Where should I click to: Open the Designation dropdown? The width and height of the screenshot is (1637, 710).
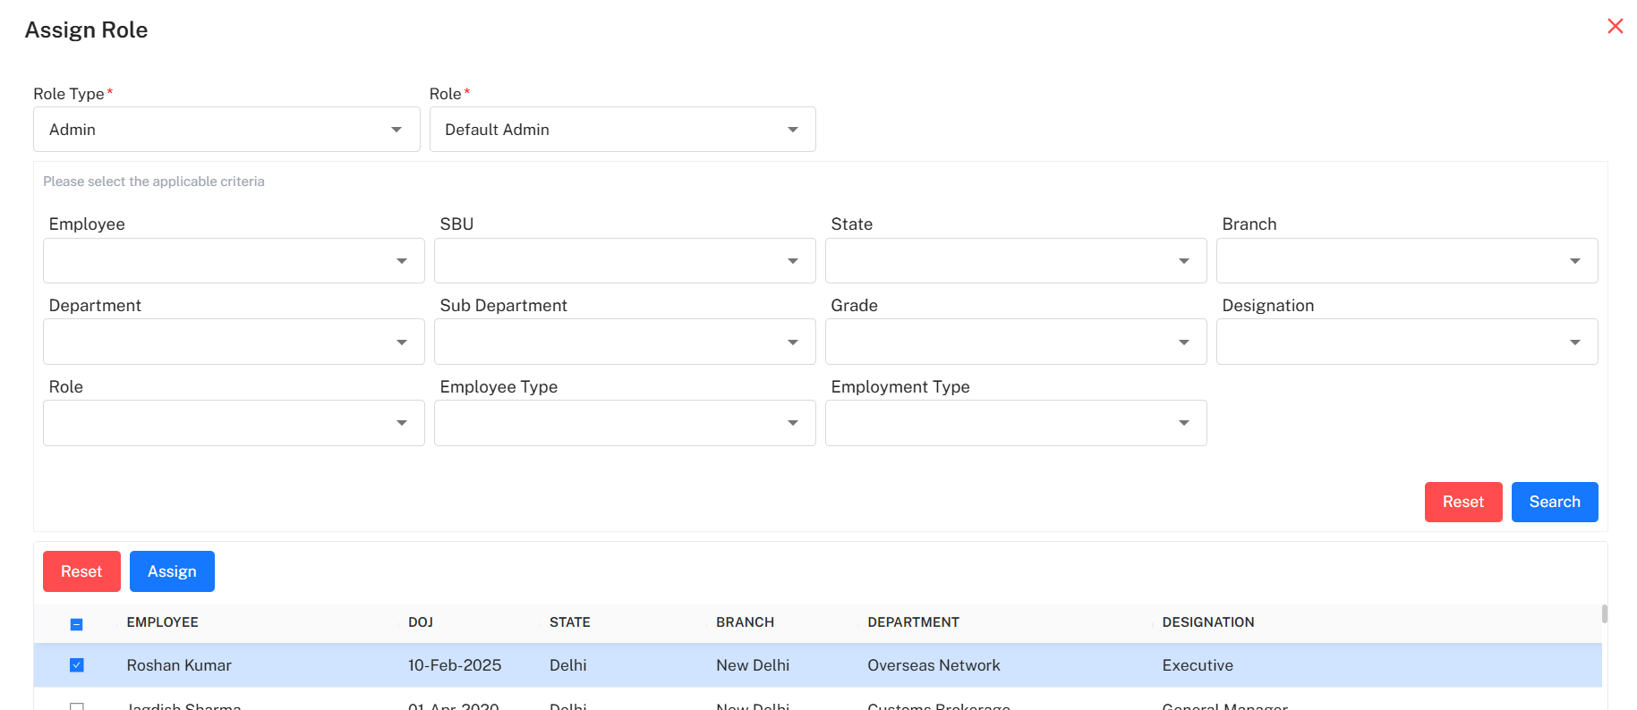pos(1406,342)
